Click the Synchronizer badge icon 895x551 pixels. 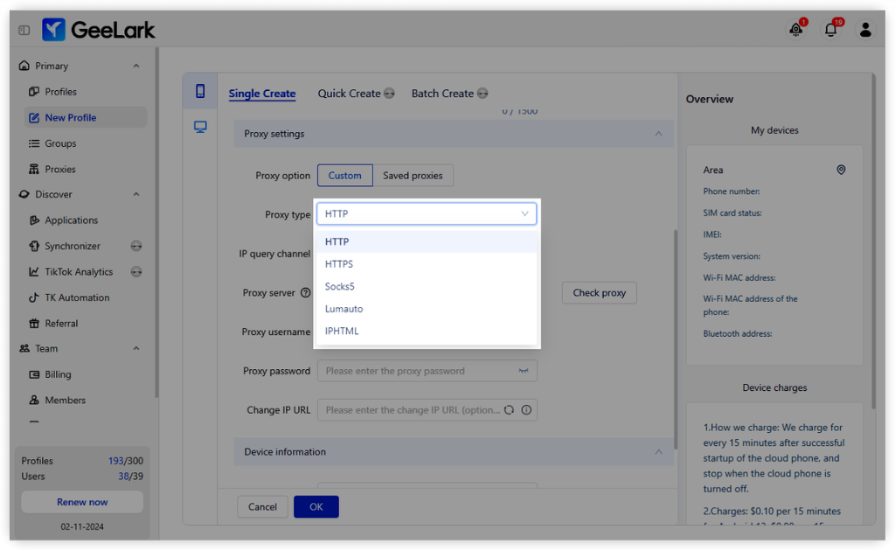coord(136,246)
